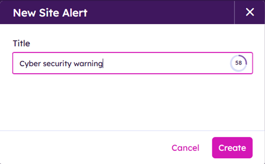The height and width of the screenshot is (164, 265).
Task: Click the number 58 in the counter
Action: [239, 63]
